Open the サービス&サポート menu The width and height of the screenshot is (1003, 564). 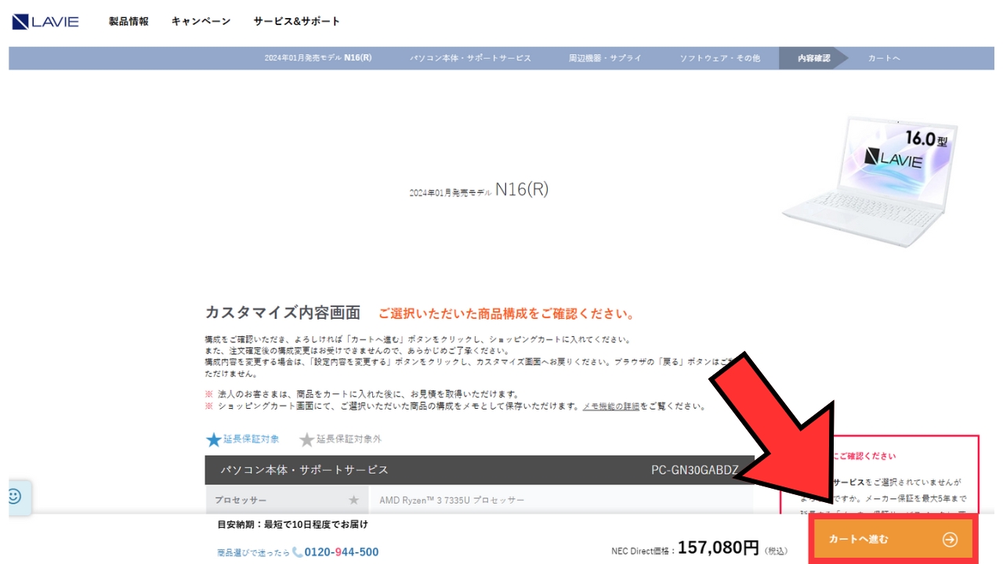tap(297, 21)
